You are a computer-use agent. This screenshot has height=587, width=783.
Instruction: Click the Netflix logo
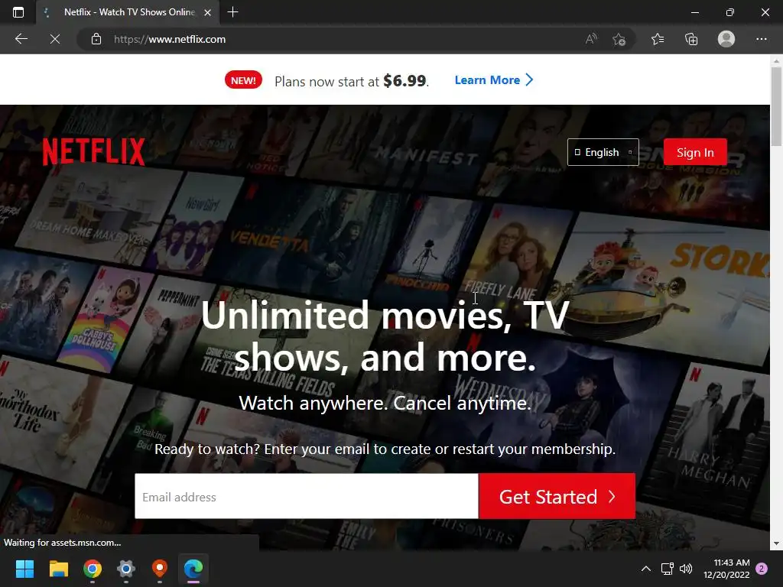pos(94,152)
